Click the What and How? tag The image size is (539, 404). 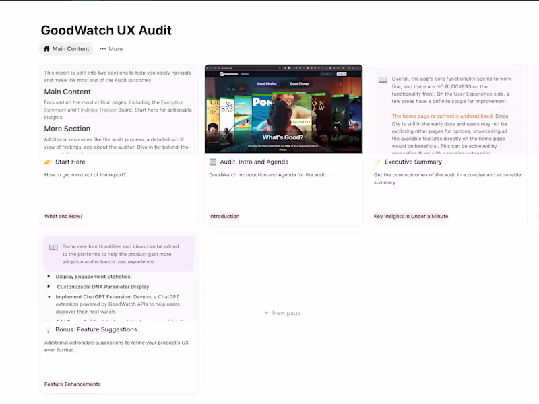tap(63, 216)
